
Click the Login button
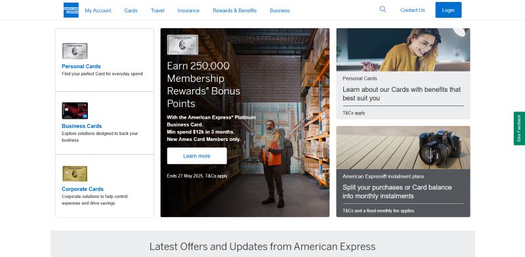tap(448, 10)
